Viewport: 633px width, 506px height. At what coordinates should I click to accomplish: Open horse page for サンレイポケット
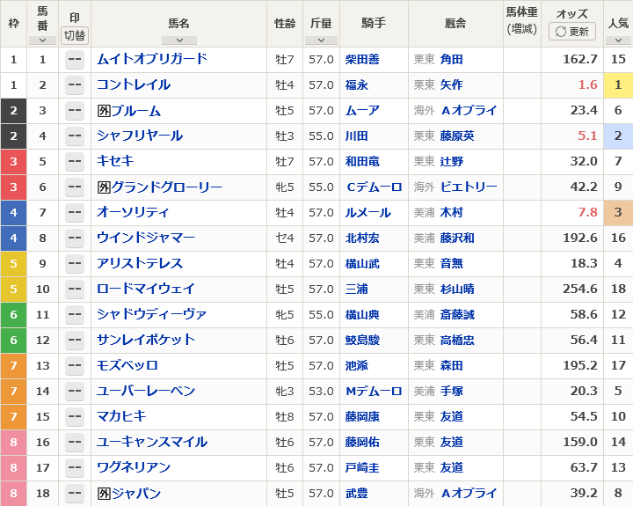tap(146, 340)
